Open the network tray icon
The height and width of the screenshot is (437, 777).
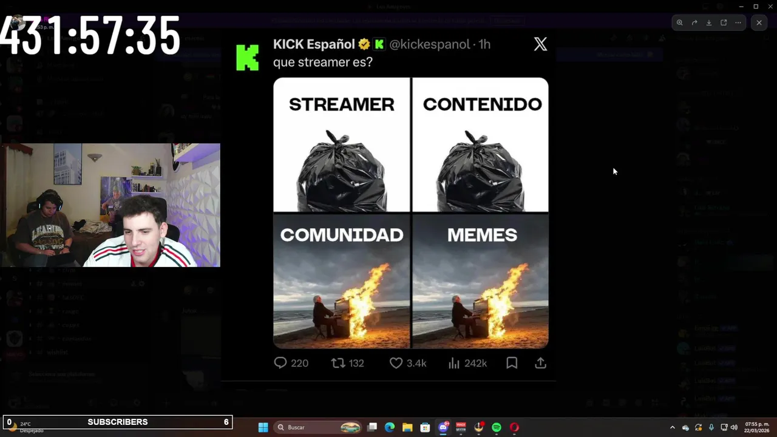pyautogui.click(x=724, y=427)
